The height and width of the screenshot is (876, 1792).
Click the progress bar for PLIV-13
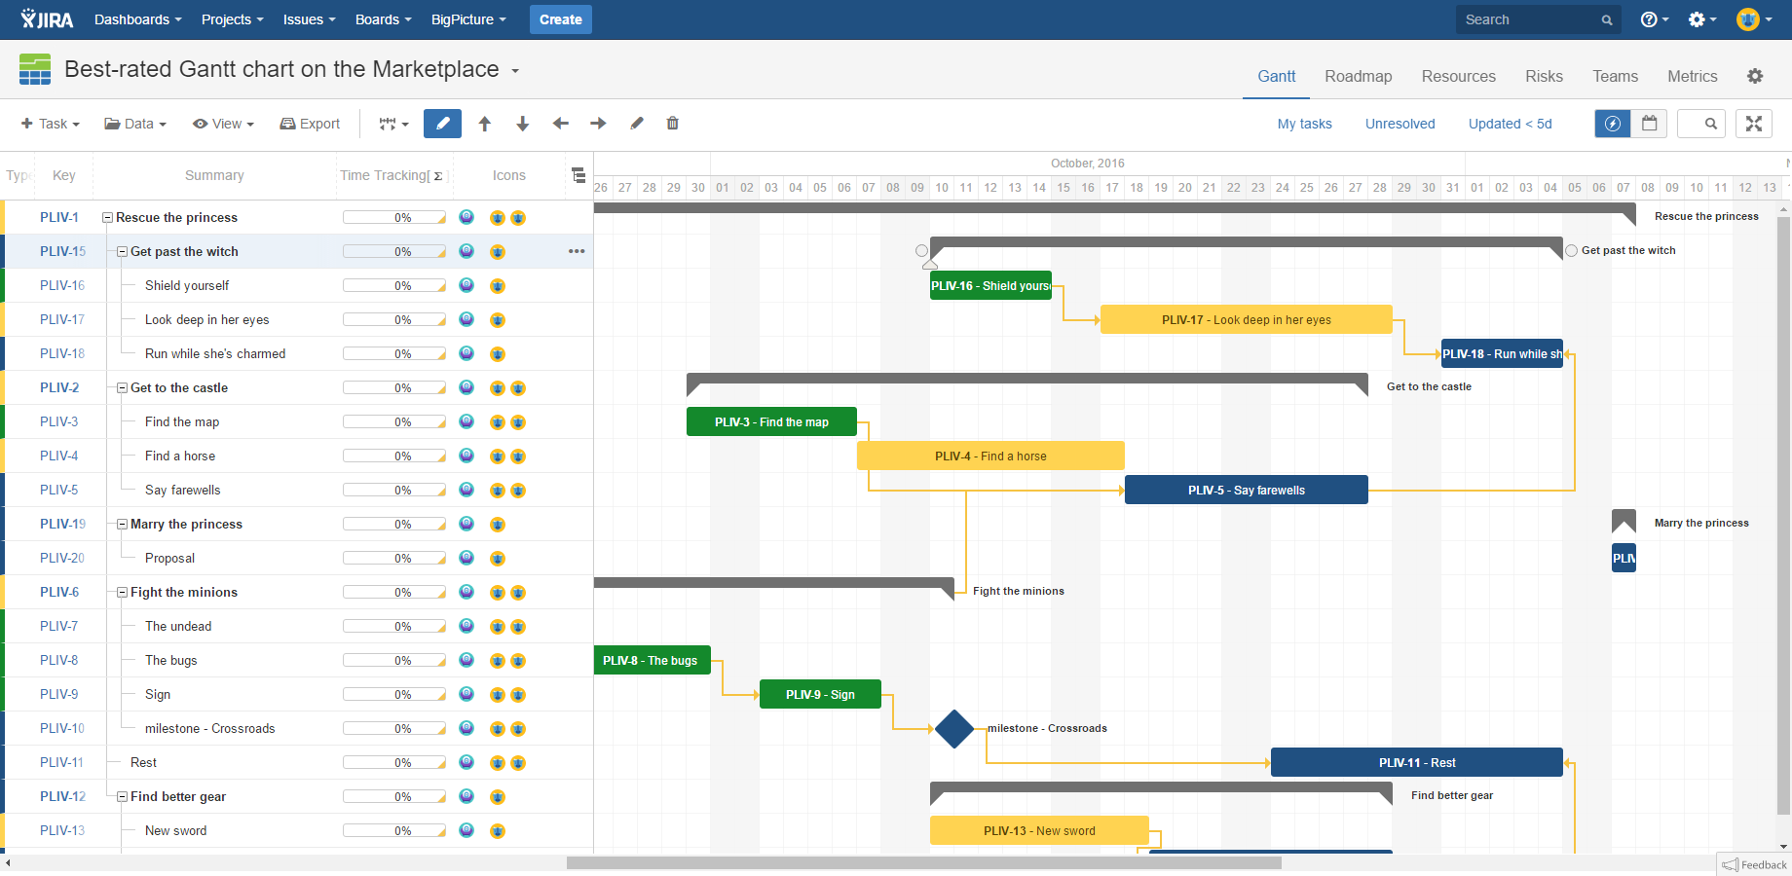point(394,830)
